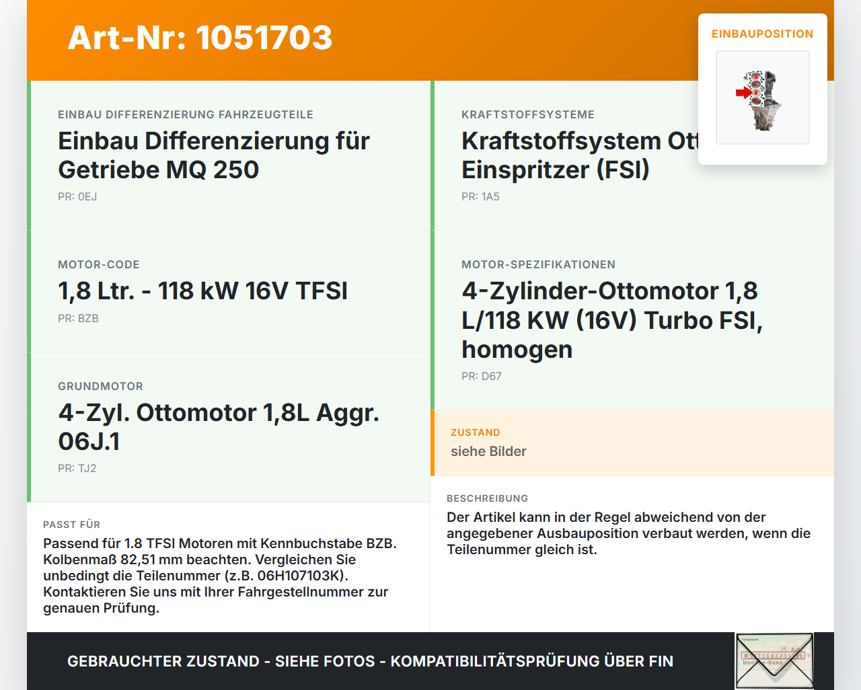Click the EINBAUPOSITION label

(763, 34)
